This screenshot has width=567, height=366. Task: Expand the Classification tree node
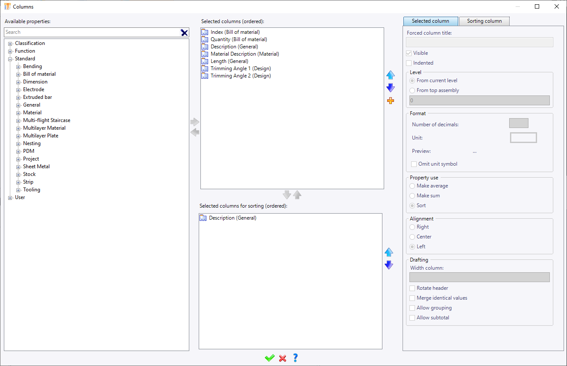(x=10, y=44)
